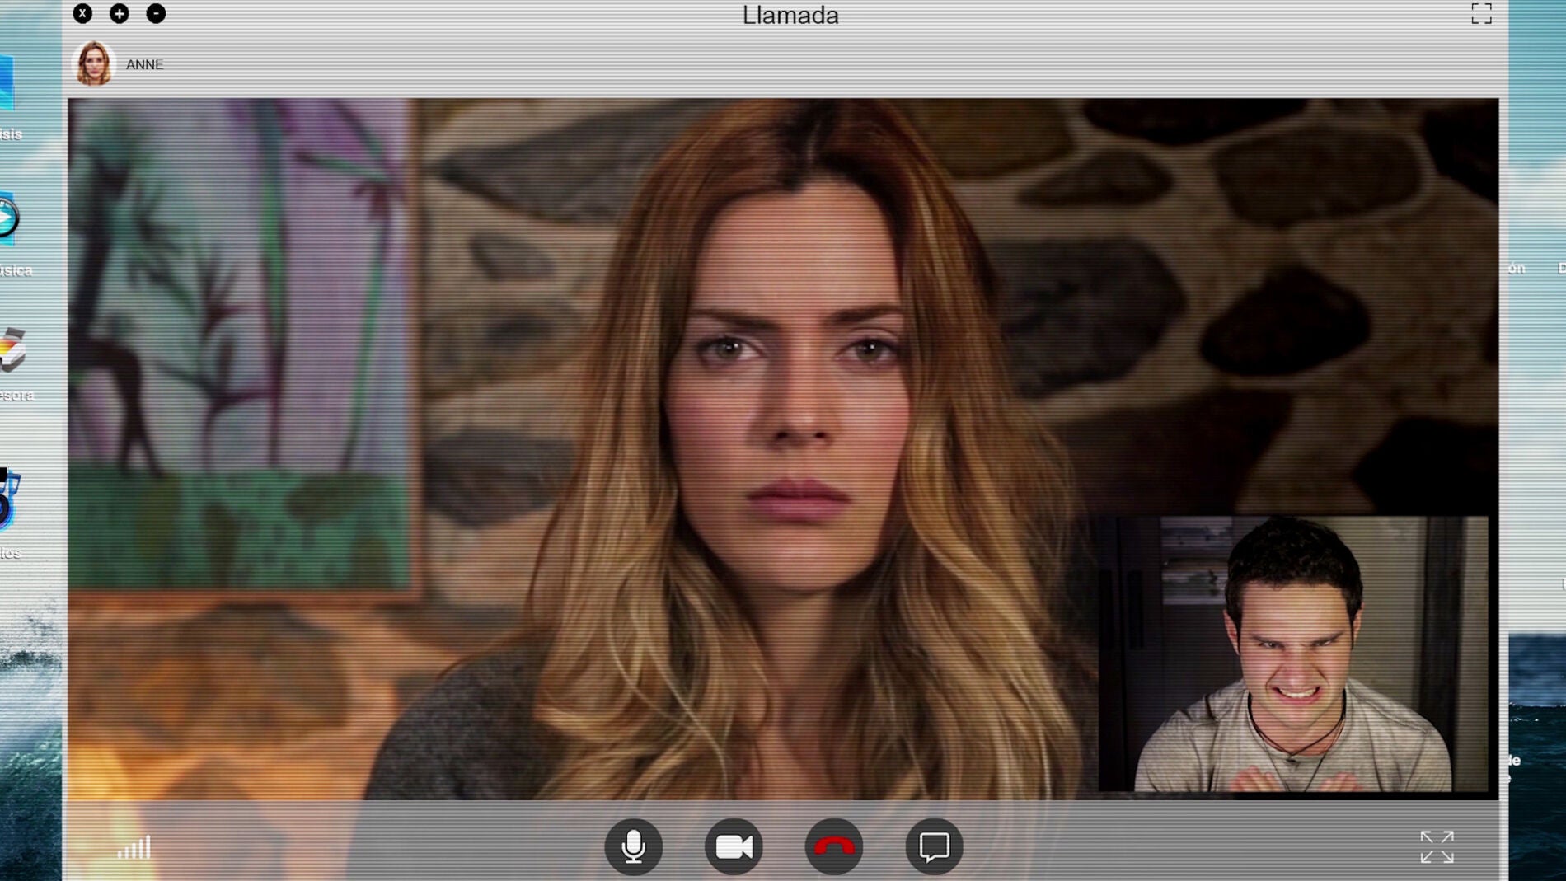
Task: Click the self-view video thumbnail
Action: pos(1293,654)
